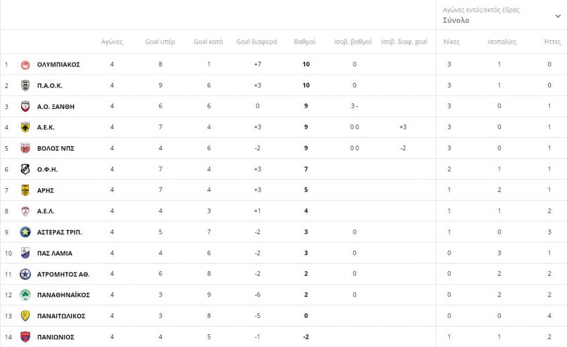Click the Olympiacos team crest icon
This screenshot has height=347, width=567.
(x=25, y=65)
